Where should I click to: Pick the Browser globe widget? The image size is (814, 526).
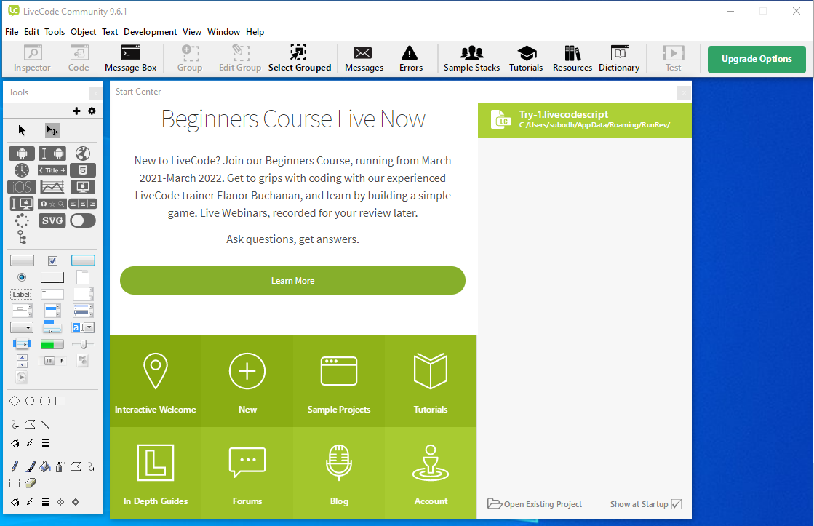82,154
